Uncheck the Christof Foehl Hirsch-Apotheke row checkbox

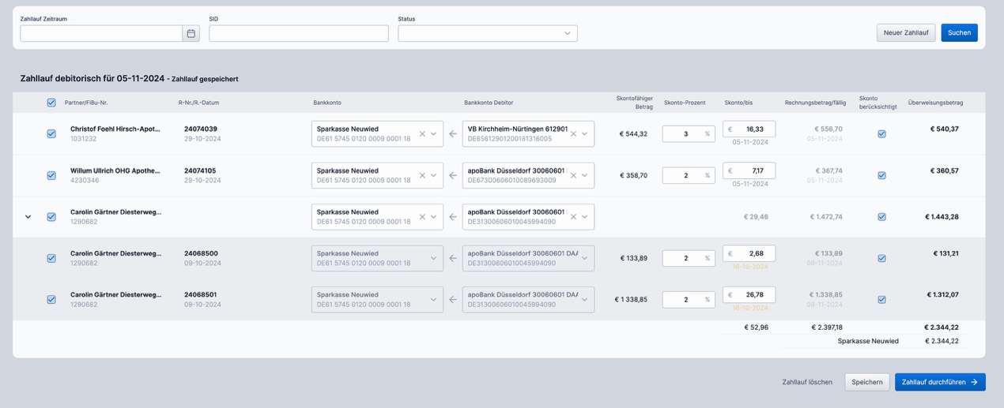[51, 134]
